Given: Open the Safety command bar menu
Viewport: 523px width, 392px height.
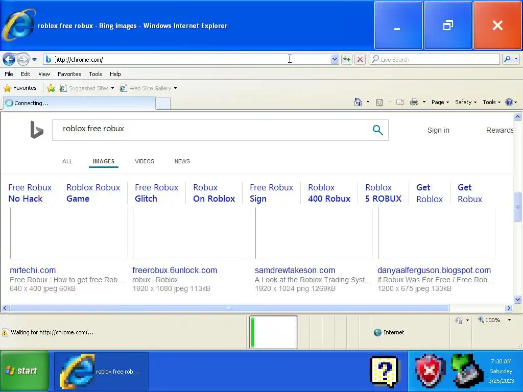Looking at the screenshot, I should [x=466, y=102].
